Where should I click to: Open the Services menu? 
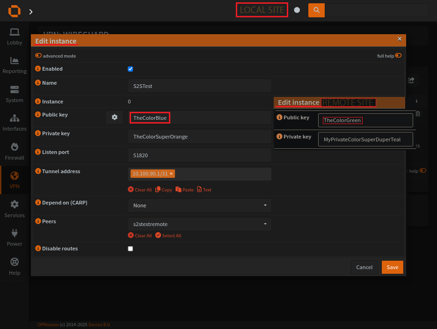(15, 209)
